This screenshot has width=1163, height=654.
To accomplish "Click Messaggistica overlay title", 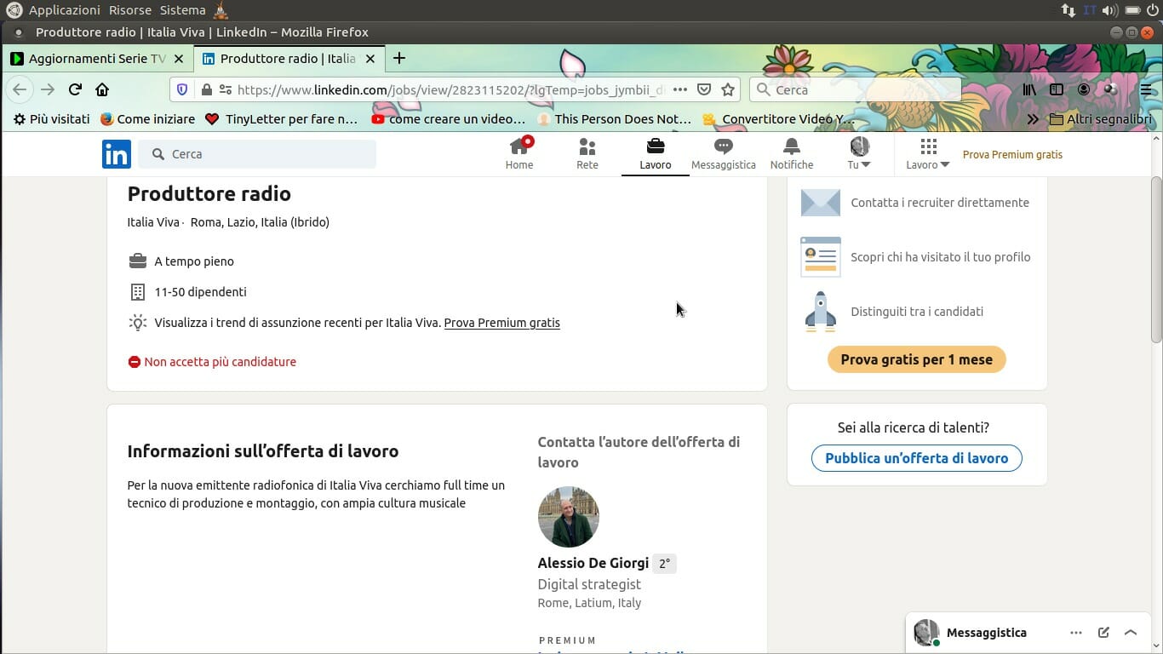I will click(x=987, y=633).
